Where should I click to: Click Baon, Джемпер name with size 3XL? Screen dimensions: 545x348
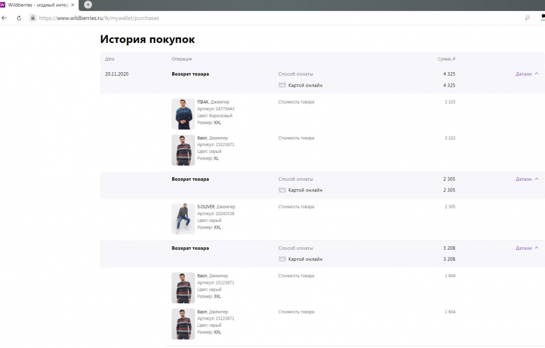(213, 276)
